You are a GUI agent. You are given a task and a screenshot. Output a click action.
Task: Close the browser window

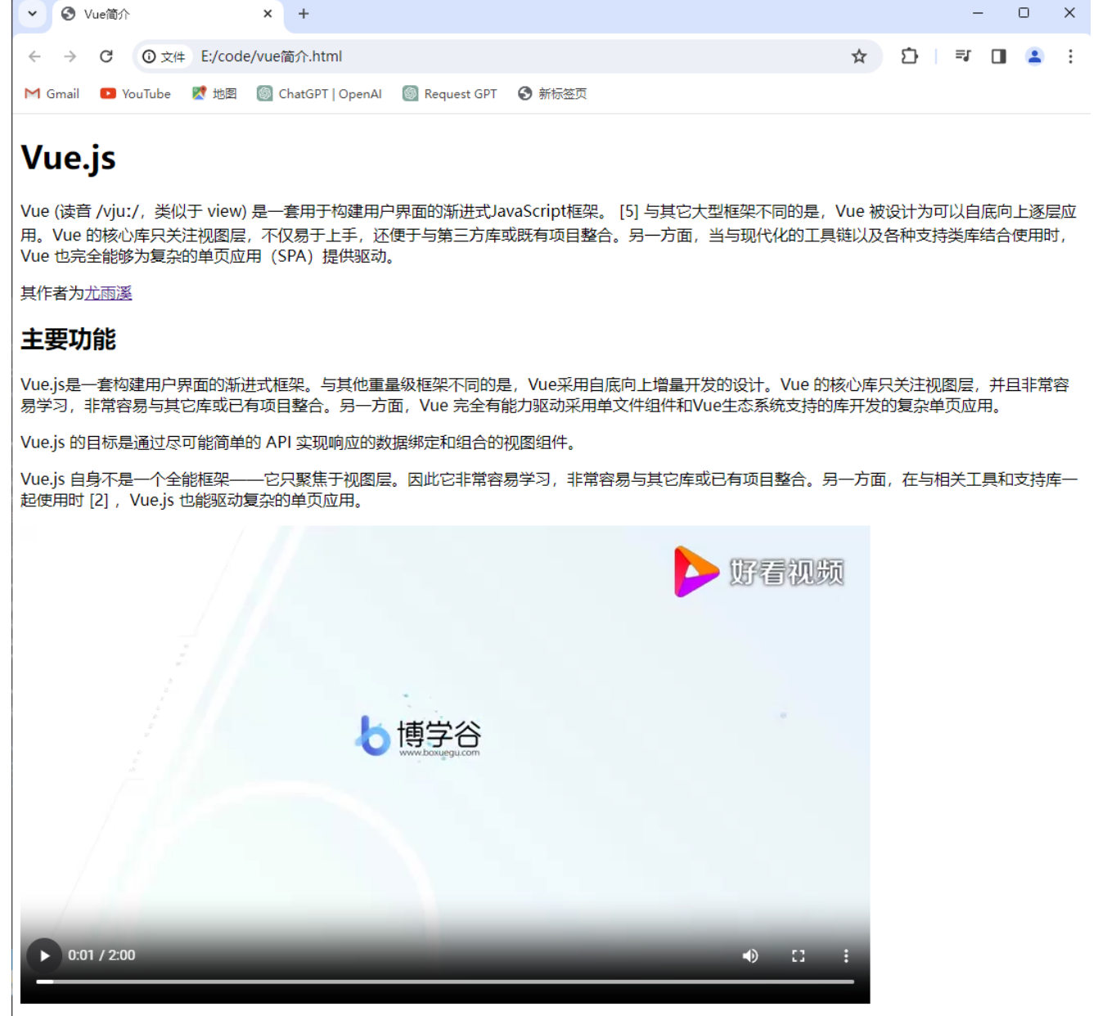coord(1069,13)
